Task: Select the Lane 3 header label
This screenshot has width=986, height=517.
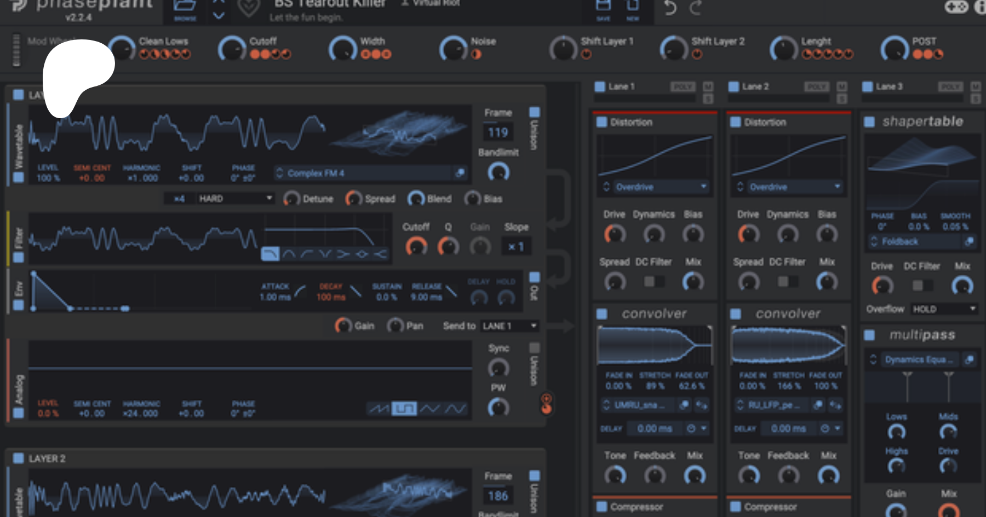Action: coord(889,86)
